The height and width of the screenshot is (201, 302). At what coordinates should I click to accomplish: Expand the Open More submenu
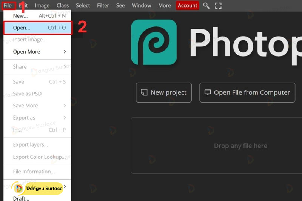point(37,52)
